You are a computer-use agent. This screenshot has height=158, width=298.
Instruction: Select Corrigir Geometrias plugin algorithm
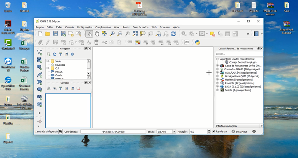(x=243, y=62)
